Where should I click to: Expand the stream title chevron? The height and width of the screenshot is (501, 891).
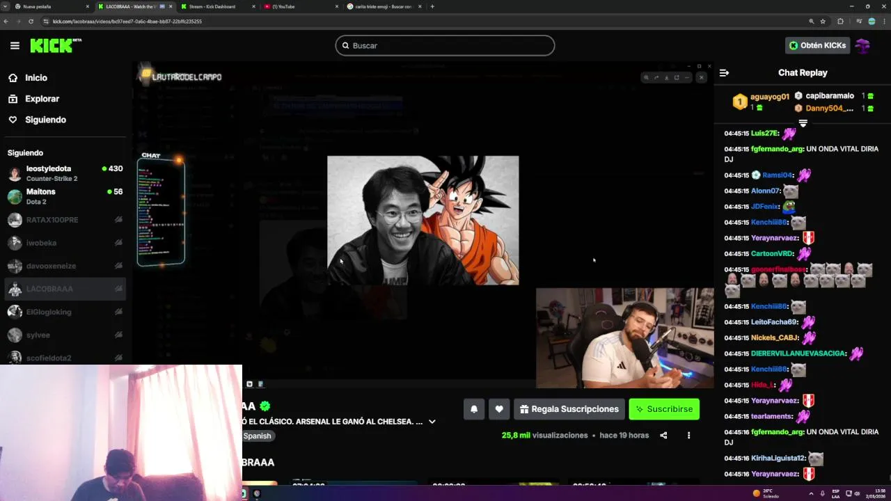pyautogui.click(x=432, y=422)
